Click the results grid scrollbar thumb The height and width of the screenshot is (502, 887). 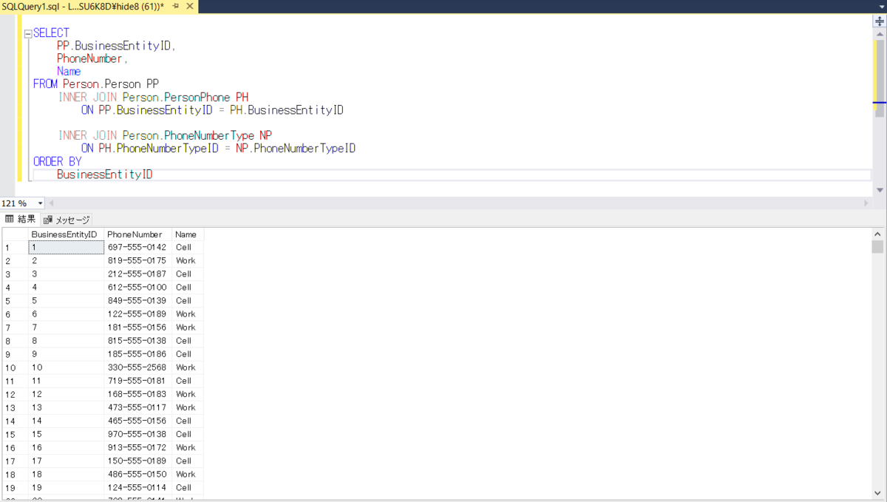(877, 247)
